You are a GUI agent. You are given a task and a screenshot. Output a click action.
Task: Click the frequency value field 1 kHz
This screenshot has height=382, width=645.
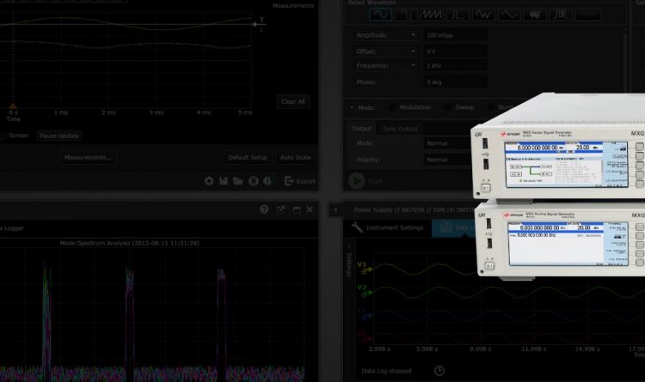pos(455,66)
